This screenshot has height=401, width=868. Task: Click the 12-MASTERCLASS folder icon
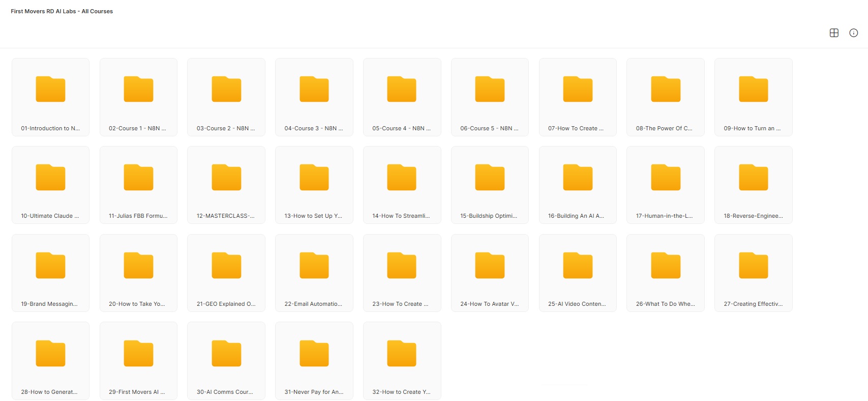[x=226, y=178]
